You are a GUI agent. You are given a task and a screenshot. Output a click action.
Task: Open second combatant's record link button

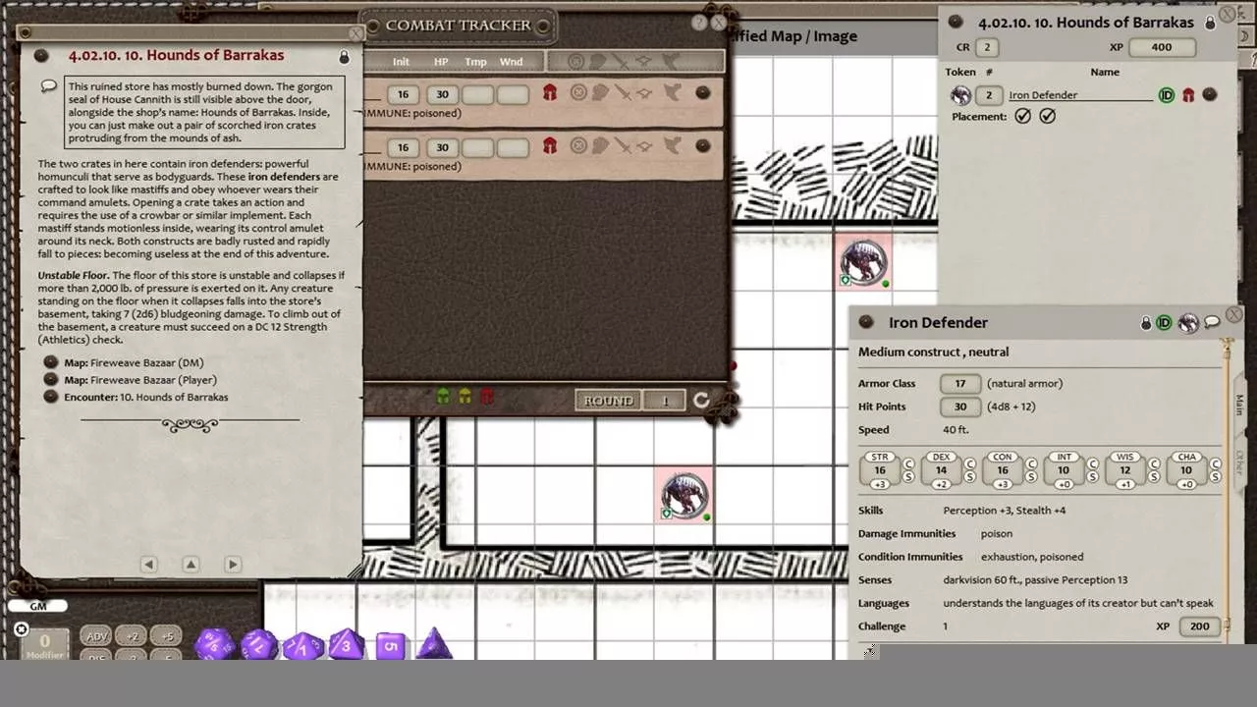702,146
